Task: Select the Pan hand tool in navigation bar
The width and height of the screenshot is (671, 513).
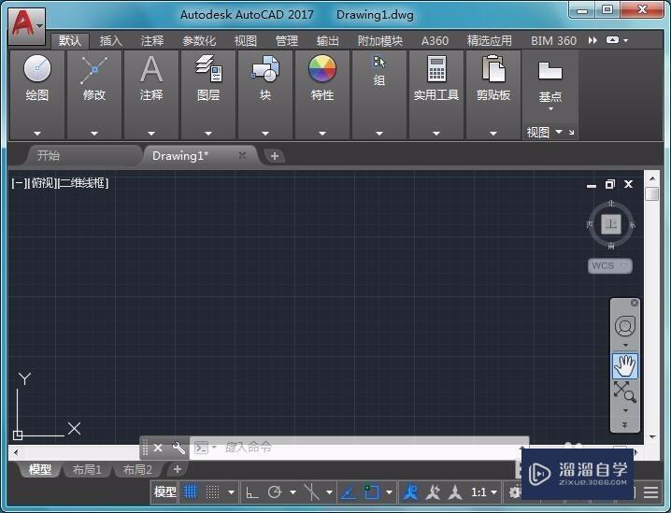Action: [x=625, y=365]
